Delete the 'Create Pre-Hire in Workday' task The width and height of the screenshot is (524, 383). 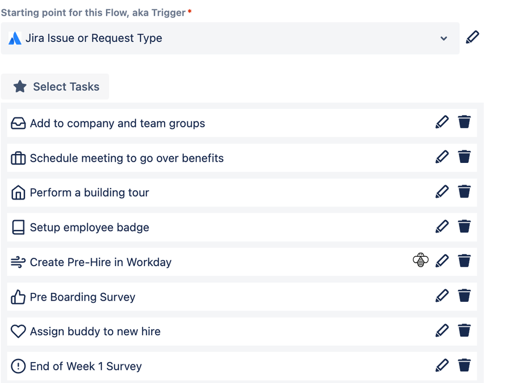coord(464,260)
